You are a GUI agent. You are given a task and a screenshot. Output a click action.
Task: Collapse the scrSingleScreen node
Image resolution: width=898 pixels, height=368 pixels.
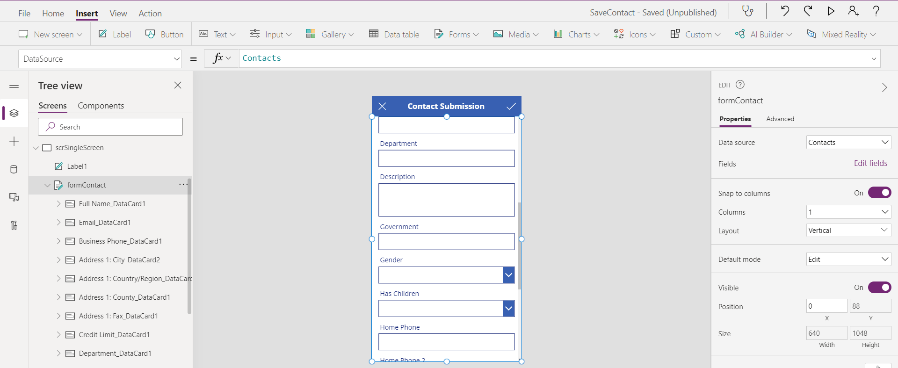point(36,148)
